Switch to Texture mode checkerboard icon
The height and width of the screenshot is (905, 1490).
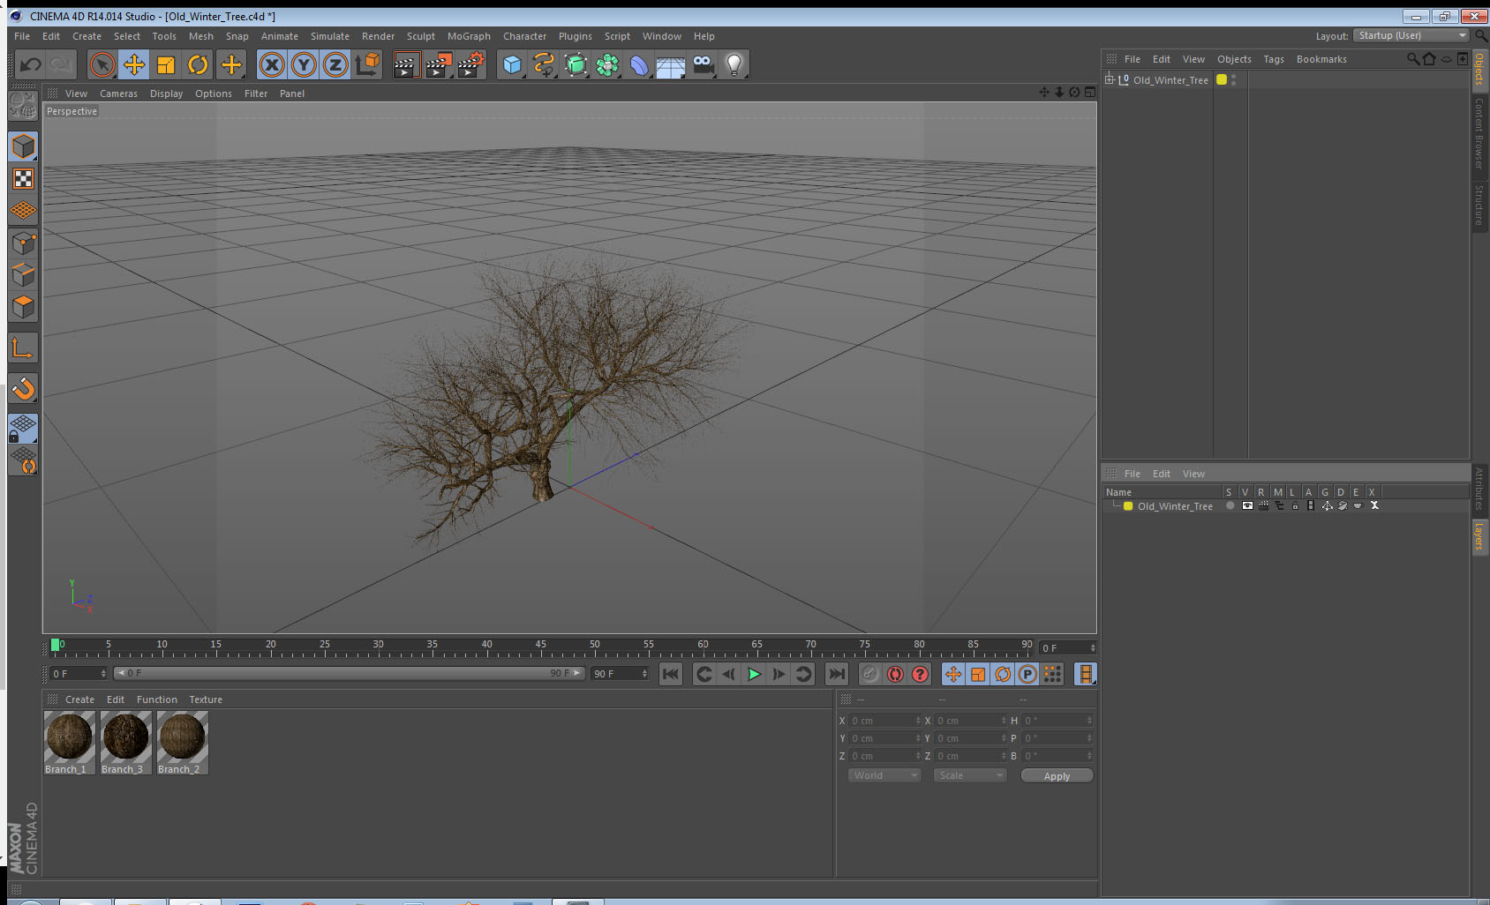pos(23,179)
